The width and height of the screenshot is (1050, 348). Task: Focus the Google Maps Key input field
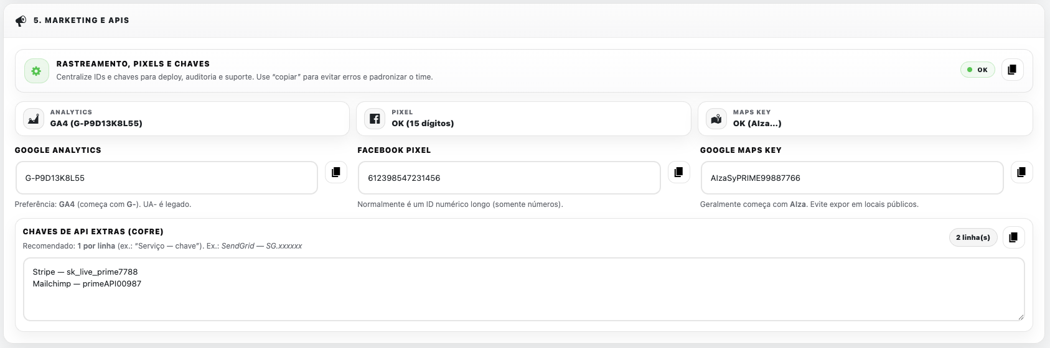pyautogui.click(x=851, y=178)
